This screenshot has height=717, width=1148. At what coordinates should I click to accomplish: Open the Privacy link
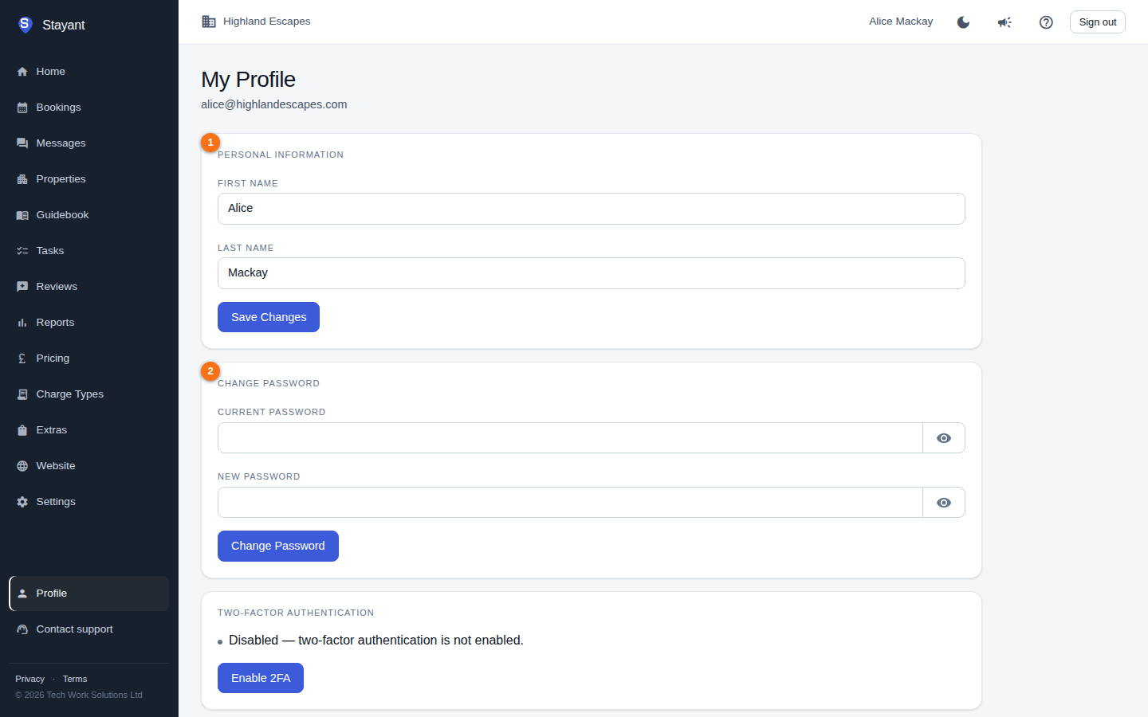coord(30,679)
